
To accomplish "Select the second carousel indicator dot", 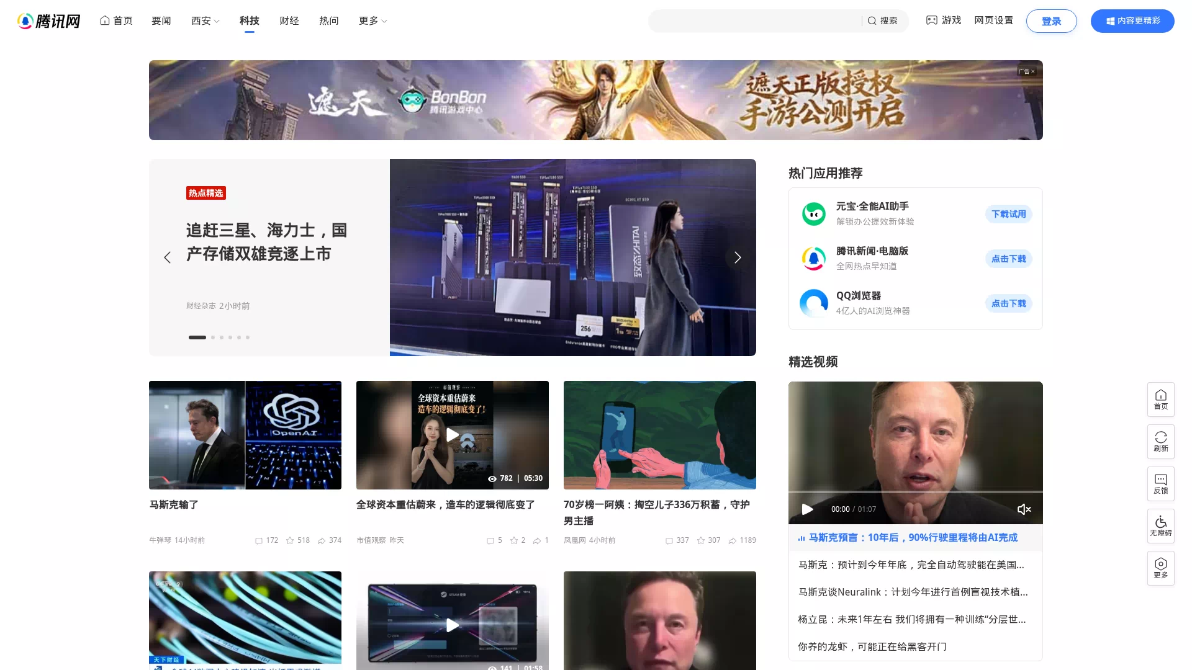I will 213,337.
